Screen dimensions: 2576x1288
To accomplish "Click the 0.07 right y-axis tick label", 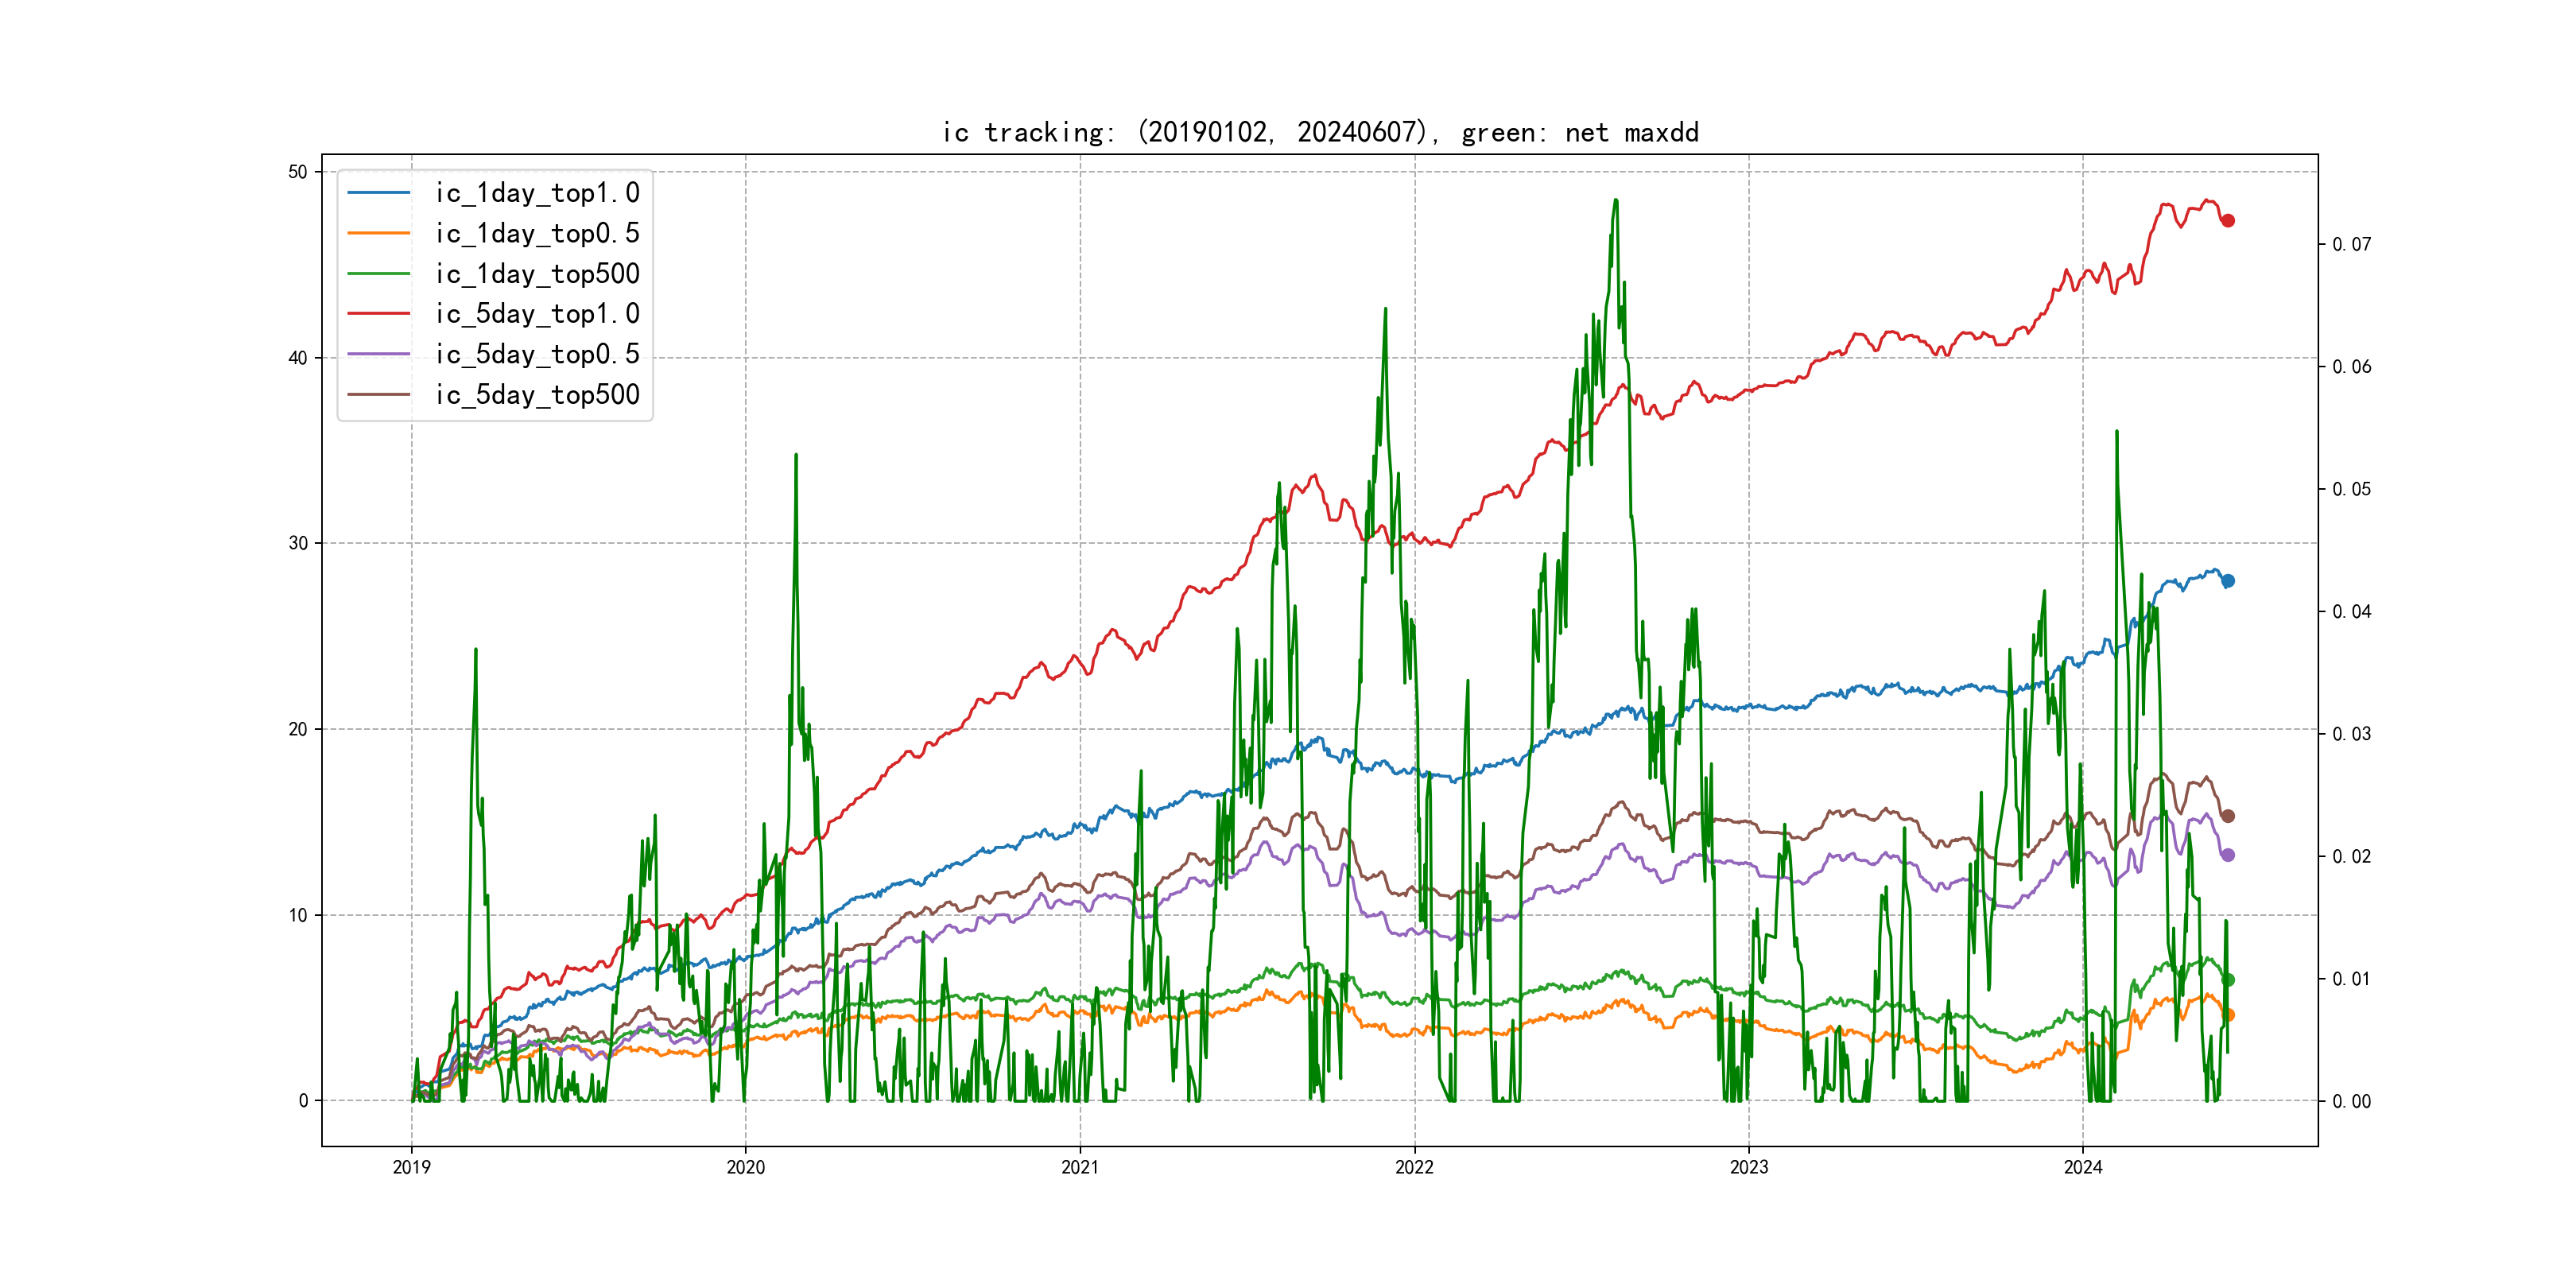I will tap(2351, 244).
